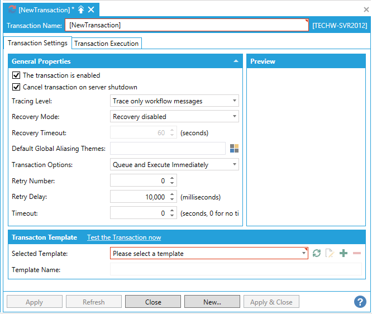
Task: Open the global aliasing themes picker icon
Action: (234, 148)
